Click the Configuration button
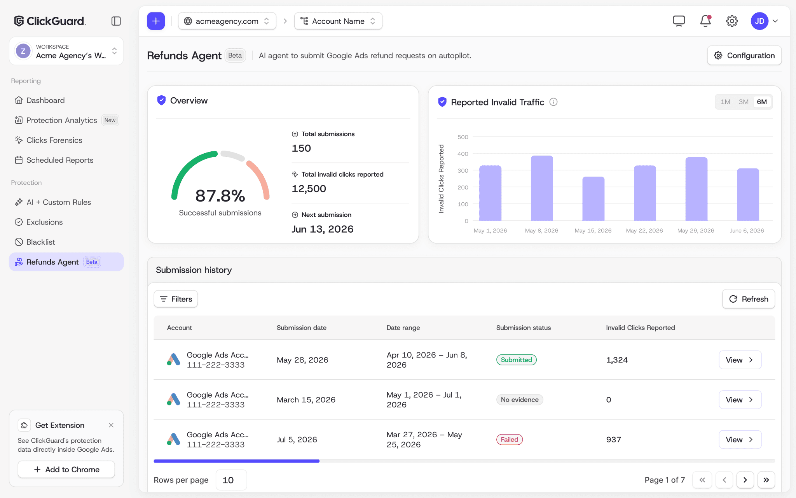Image resolution: width=796 pixels, height=498 pixels. (x=744, y=55)
